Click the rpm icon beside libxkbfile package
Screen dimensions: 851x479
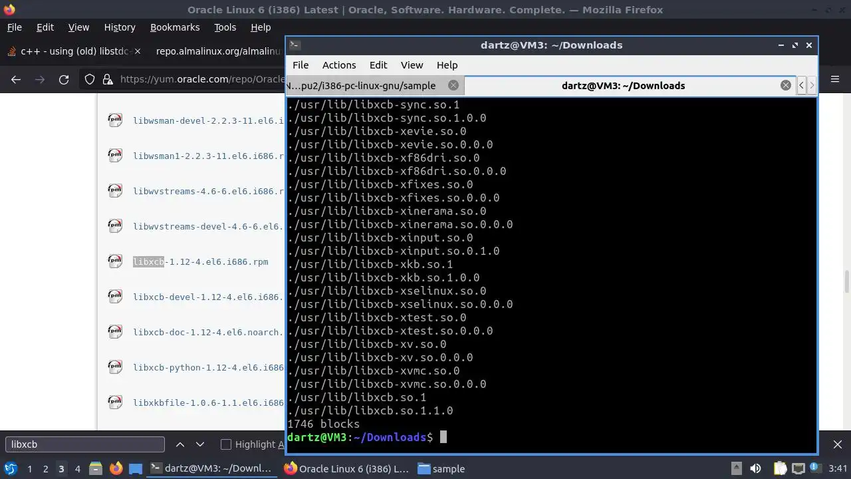(x=115, y=402)
